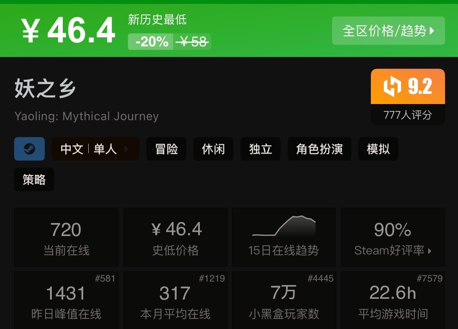Open the 1431 昨日峰值在线 tile
This screenshot has width=458, height=329.
click(66, 300)
